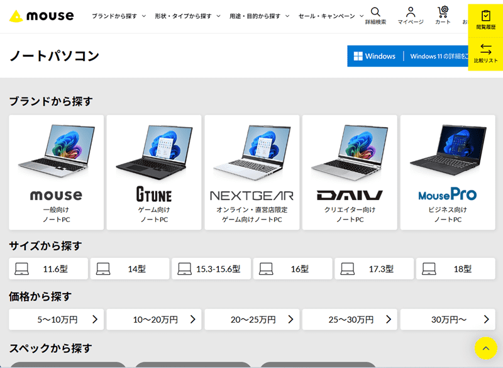
Task: Choose the 5〜10万円 price range
Action: (x=57, y=320)
